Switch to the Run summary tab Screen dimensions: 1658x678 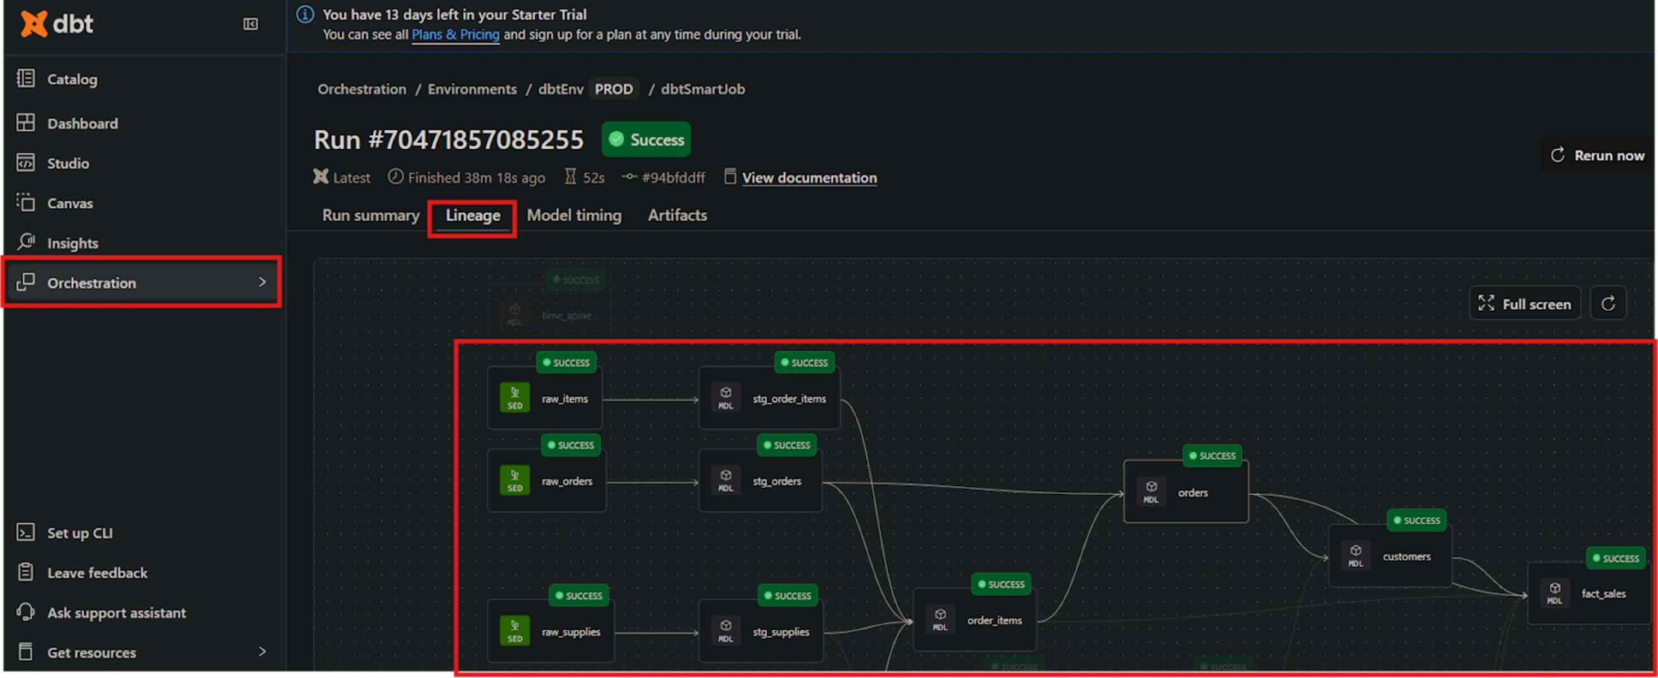[370, 216]
